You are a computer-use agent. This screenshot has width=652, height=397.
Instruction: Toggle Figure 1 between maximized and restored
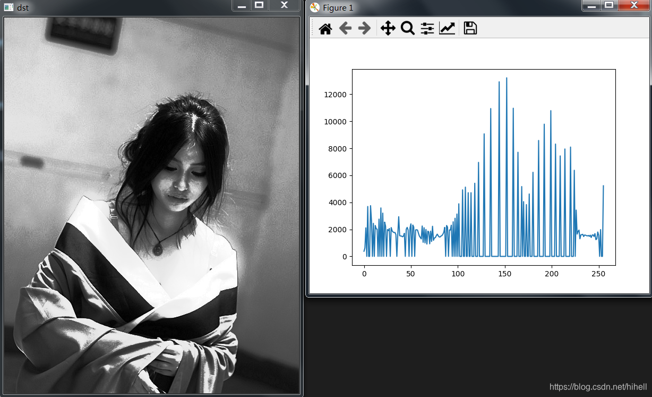(x=610, y=6)
